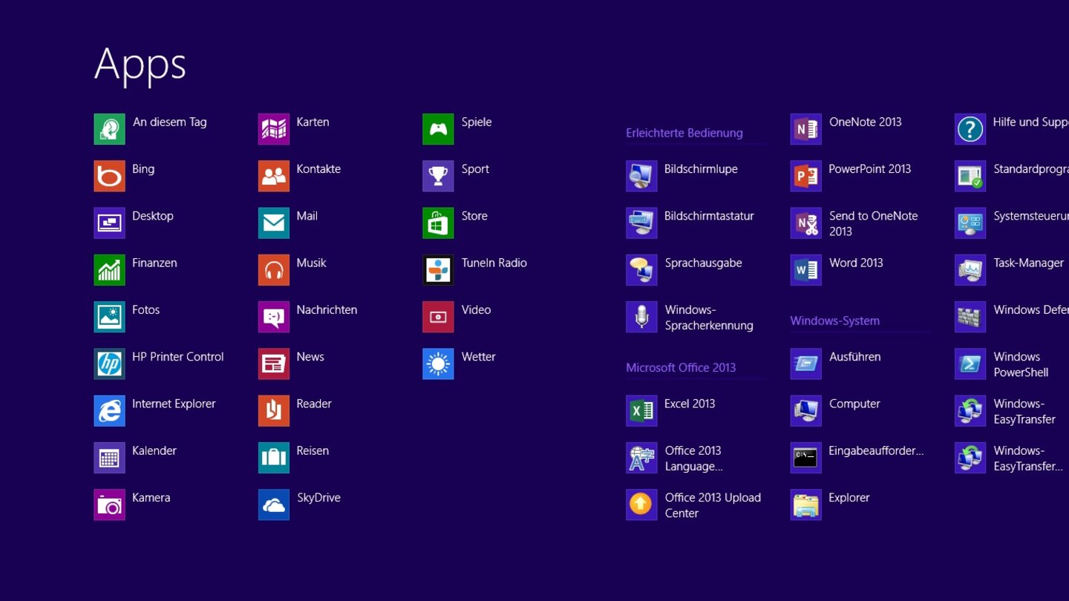Open the Office 2013 Upload Center icon

pyautogui.click(x=641, y=505)
